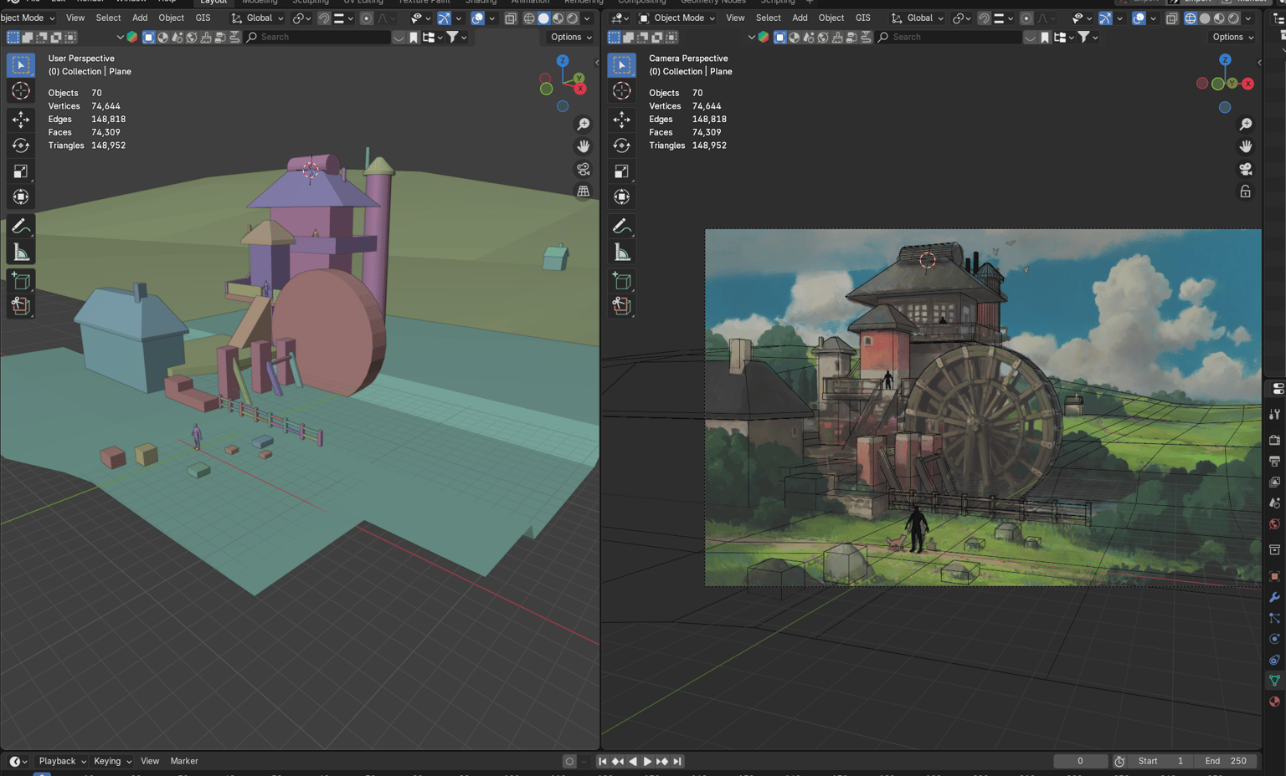Image resolution: width=1286 pixels, height=776 pixels.
Task: Switch right viewport to rendered shading
Action: [1233, 18]
